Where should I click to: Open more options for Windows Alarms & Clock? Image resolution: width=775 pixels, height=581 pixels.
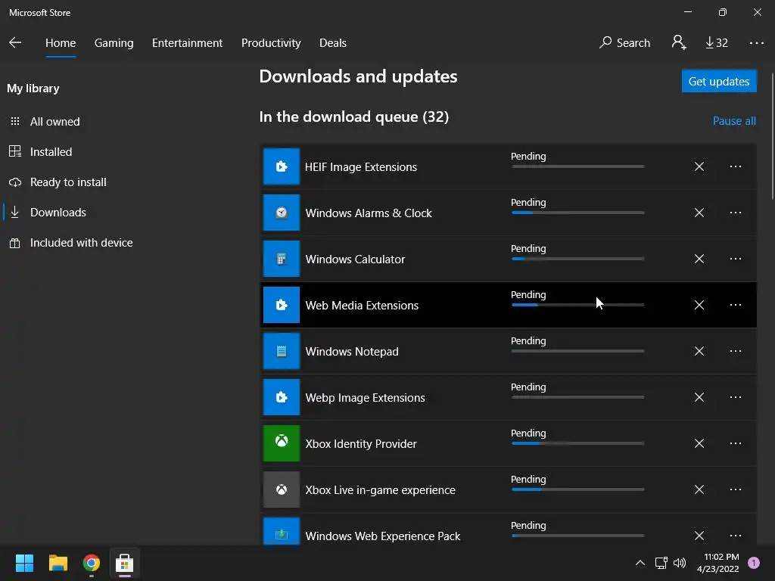(736, 213)
